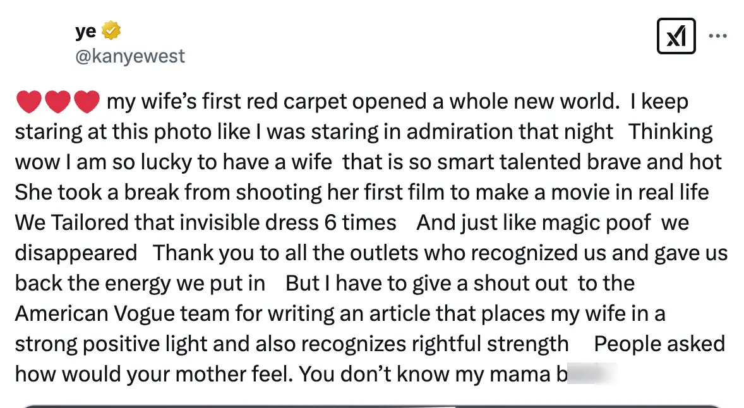Click the X app logo icon
The image size is (744, 408).
676,35
